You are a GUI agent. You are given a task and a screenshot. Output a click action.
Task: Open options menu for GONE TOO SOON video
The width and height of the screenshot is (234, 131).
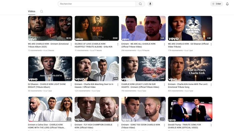[x=164, y=125]
